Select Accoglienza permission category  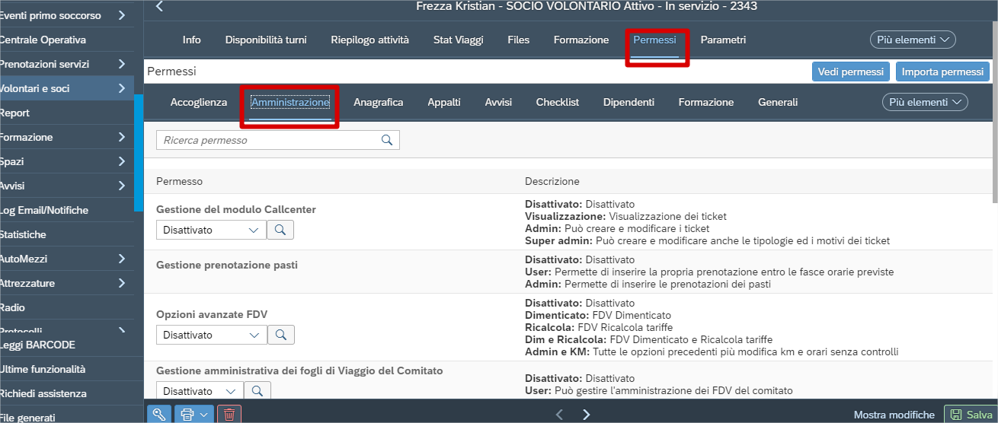[x=199, y=102]
